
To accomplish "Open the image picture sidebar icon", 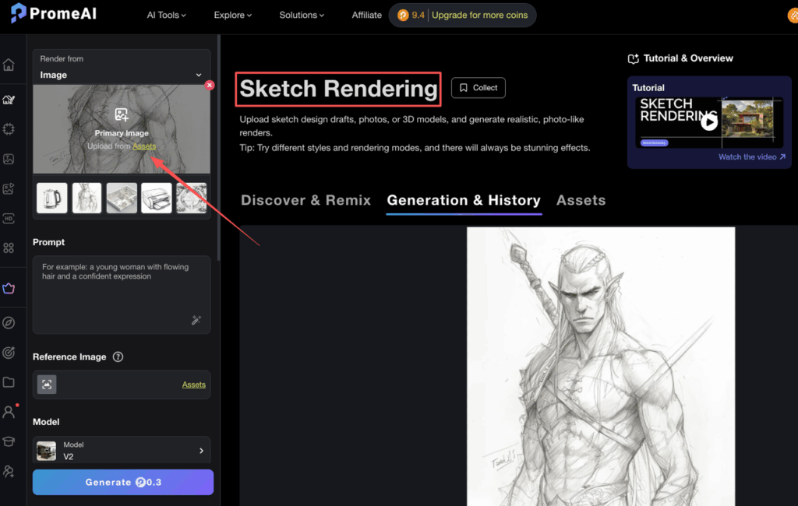I will tap(9, 159).
